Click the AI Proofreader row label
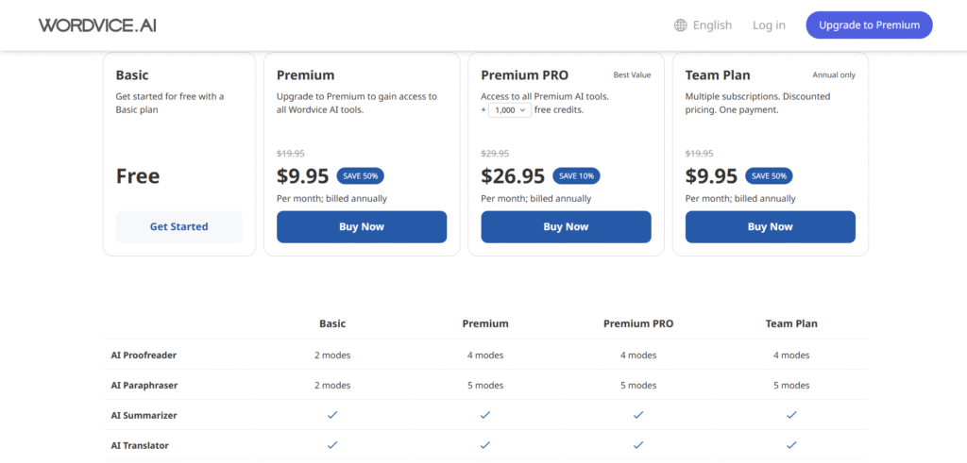Screen dimensions: 967x463 click(x=144, y=356)
